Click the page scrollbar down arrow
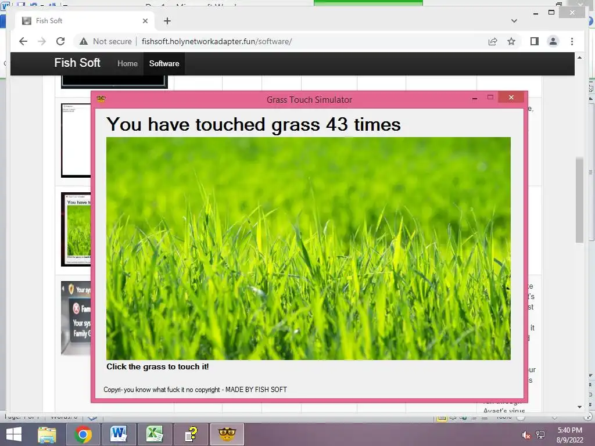595x446 pixels. click(579, 407)
